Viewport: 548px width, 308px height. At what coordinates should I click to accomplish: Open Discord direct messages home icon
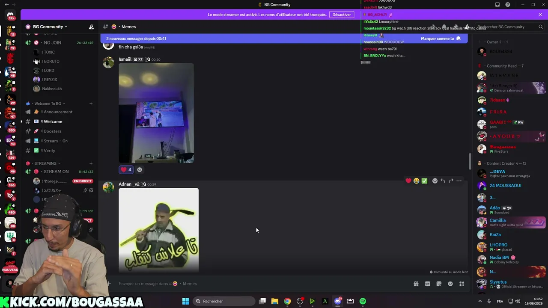coord(10,16)
